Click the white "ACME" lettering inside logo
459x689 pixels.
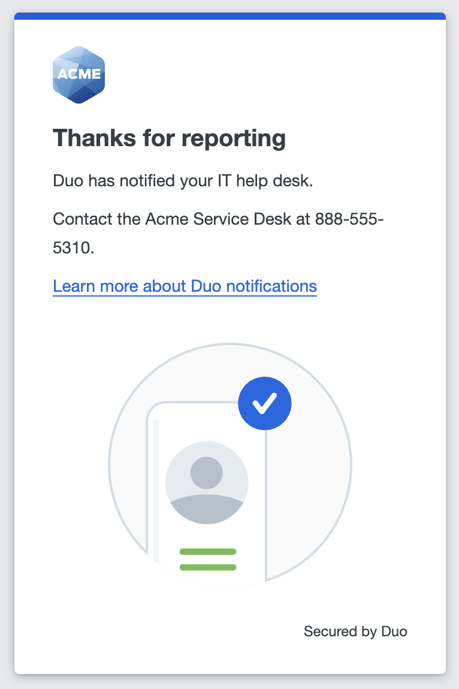coord(78,74)
